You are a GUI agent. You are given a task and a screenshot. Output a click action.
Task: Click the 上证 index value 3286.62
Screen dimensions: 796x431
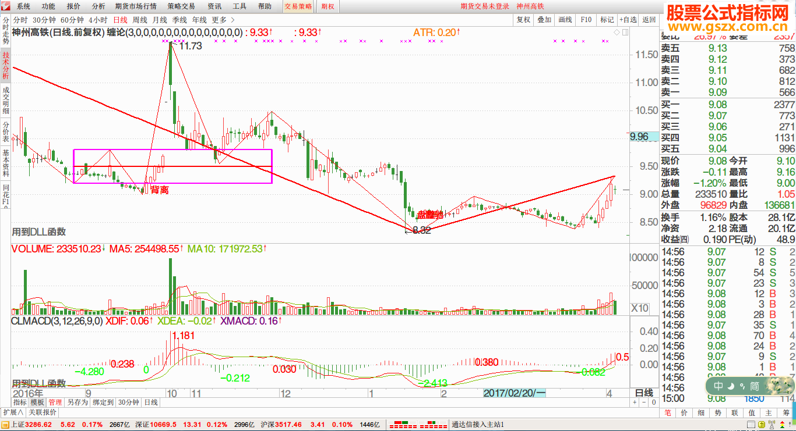click(x=38, y=425)
